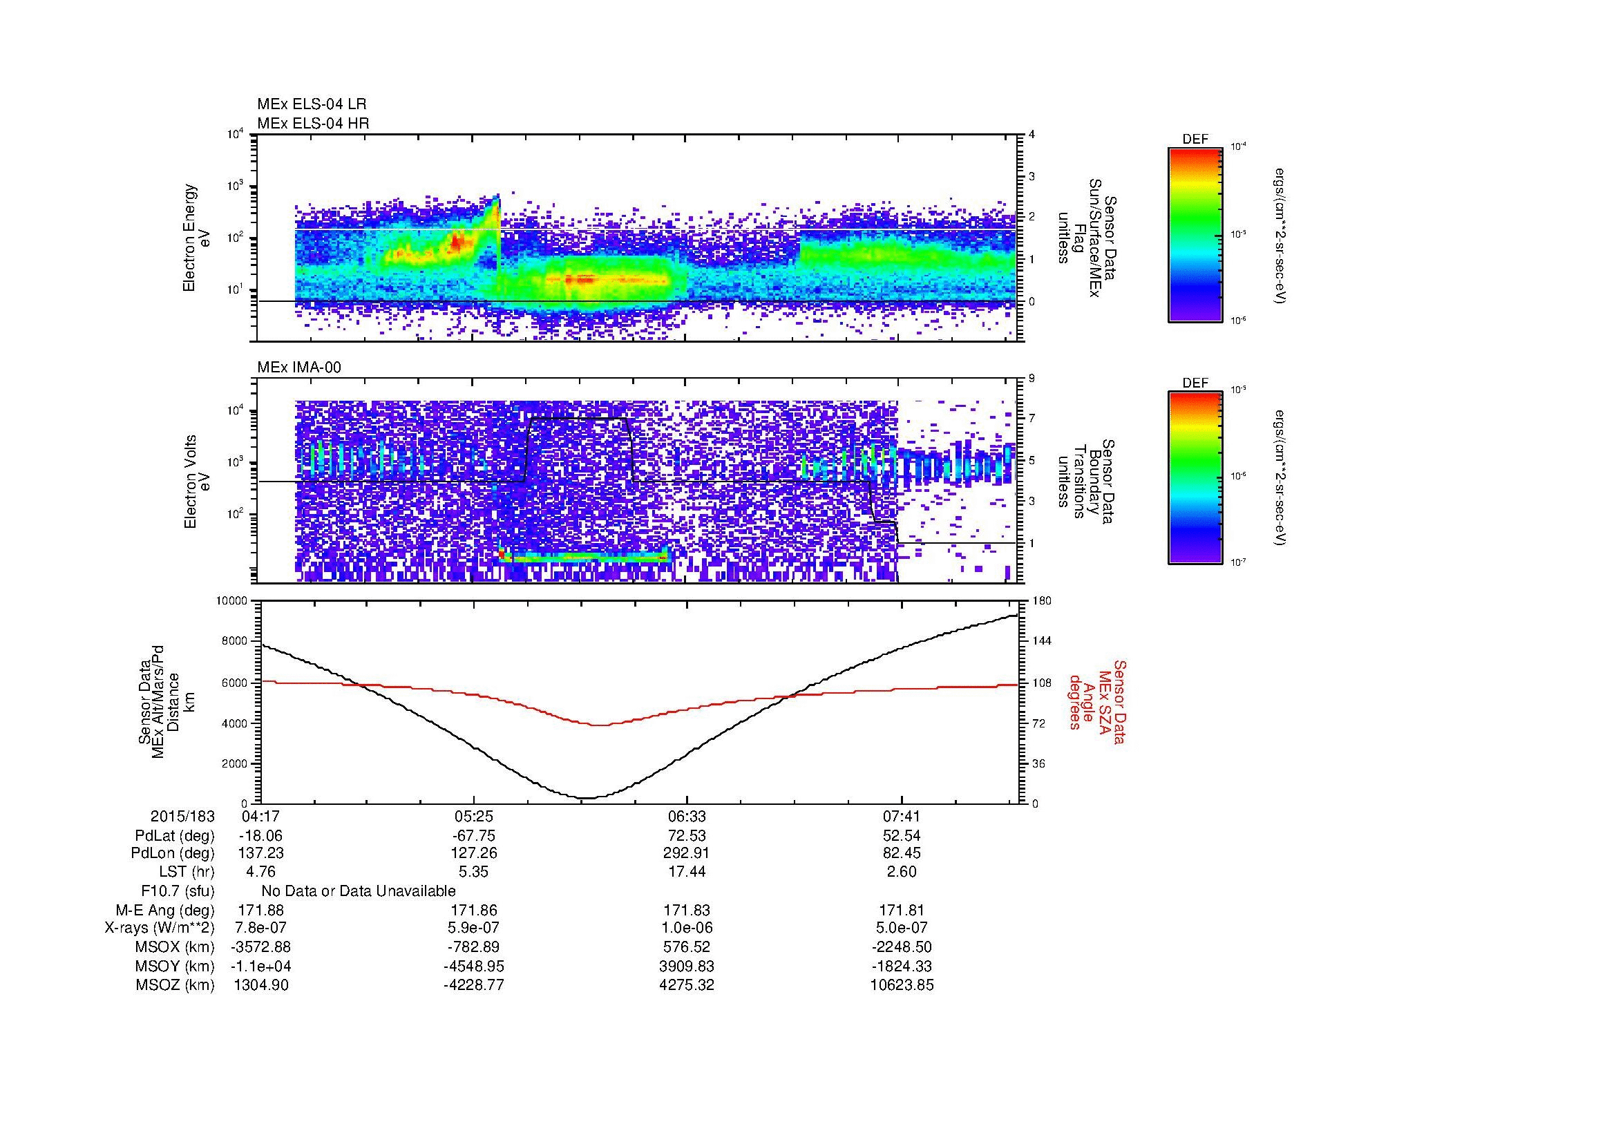
Task: Click PdLat value -18.06
Action: pyautogui.click(x=260, y=836)
